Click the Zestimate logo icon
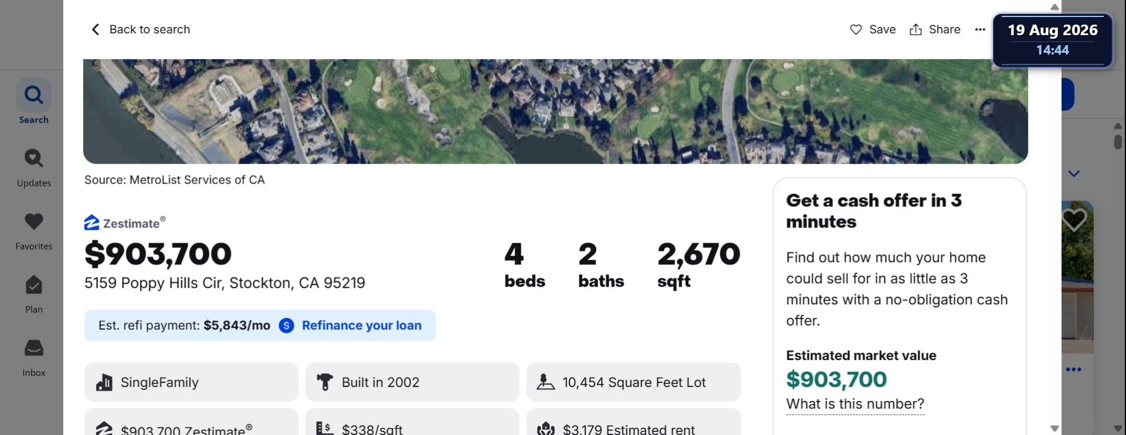 (91, 222)
